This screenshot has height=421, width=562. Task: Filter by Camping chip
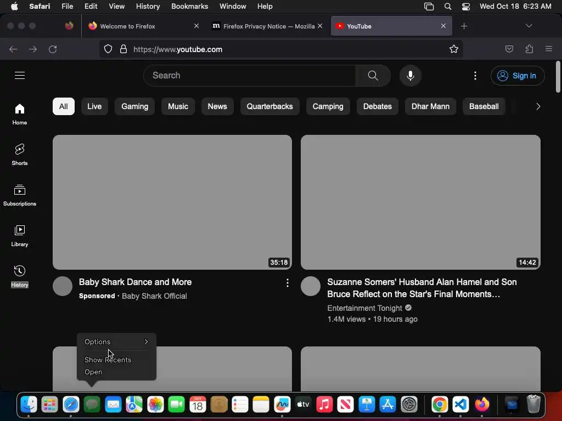tap(328, 106)
